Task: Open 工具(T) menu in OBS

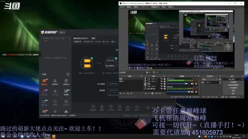Action: click(x=164, y=7)
